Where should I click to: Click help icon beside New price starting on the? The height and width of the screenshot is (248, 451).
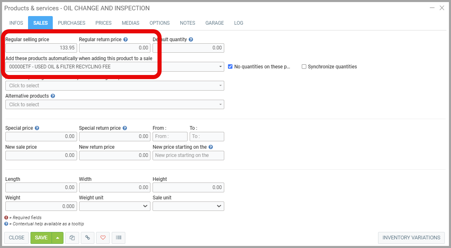211,147
